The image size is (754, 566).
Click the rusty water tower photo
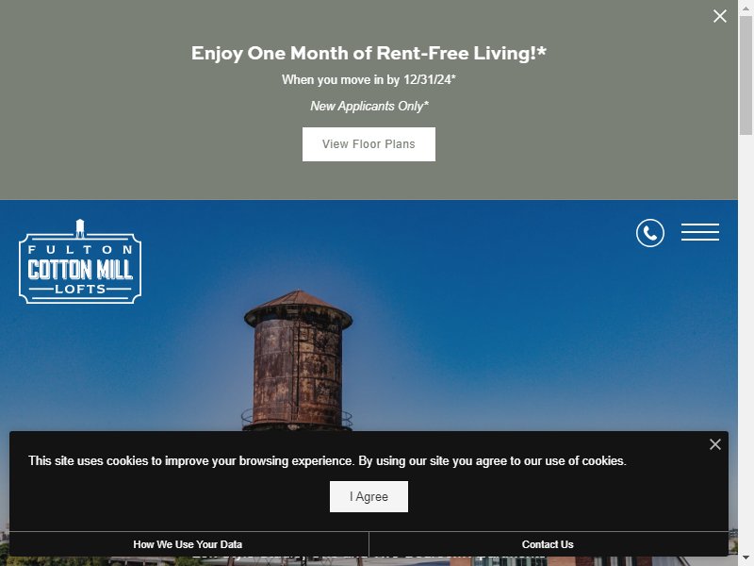tap(298, 360)
